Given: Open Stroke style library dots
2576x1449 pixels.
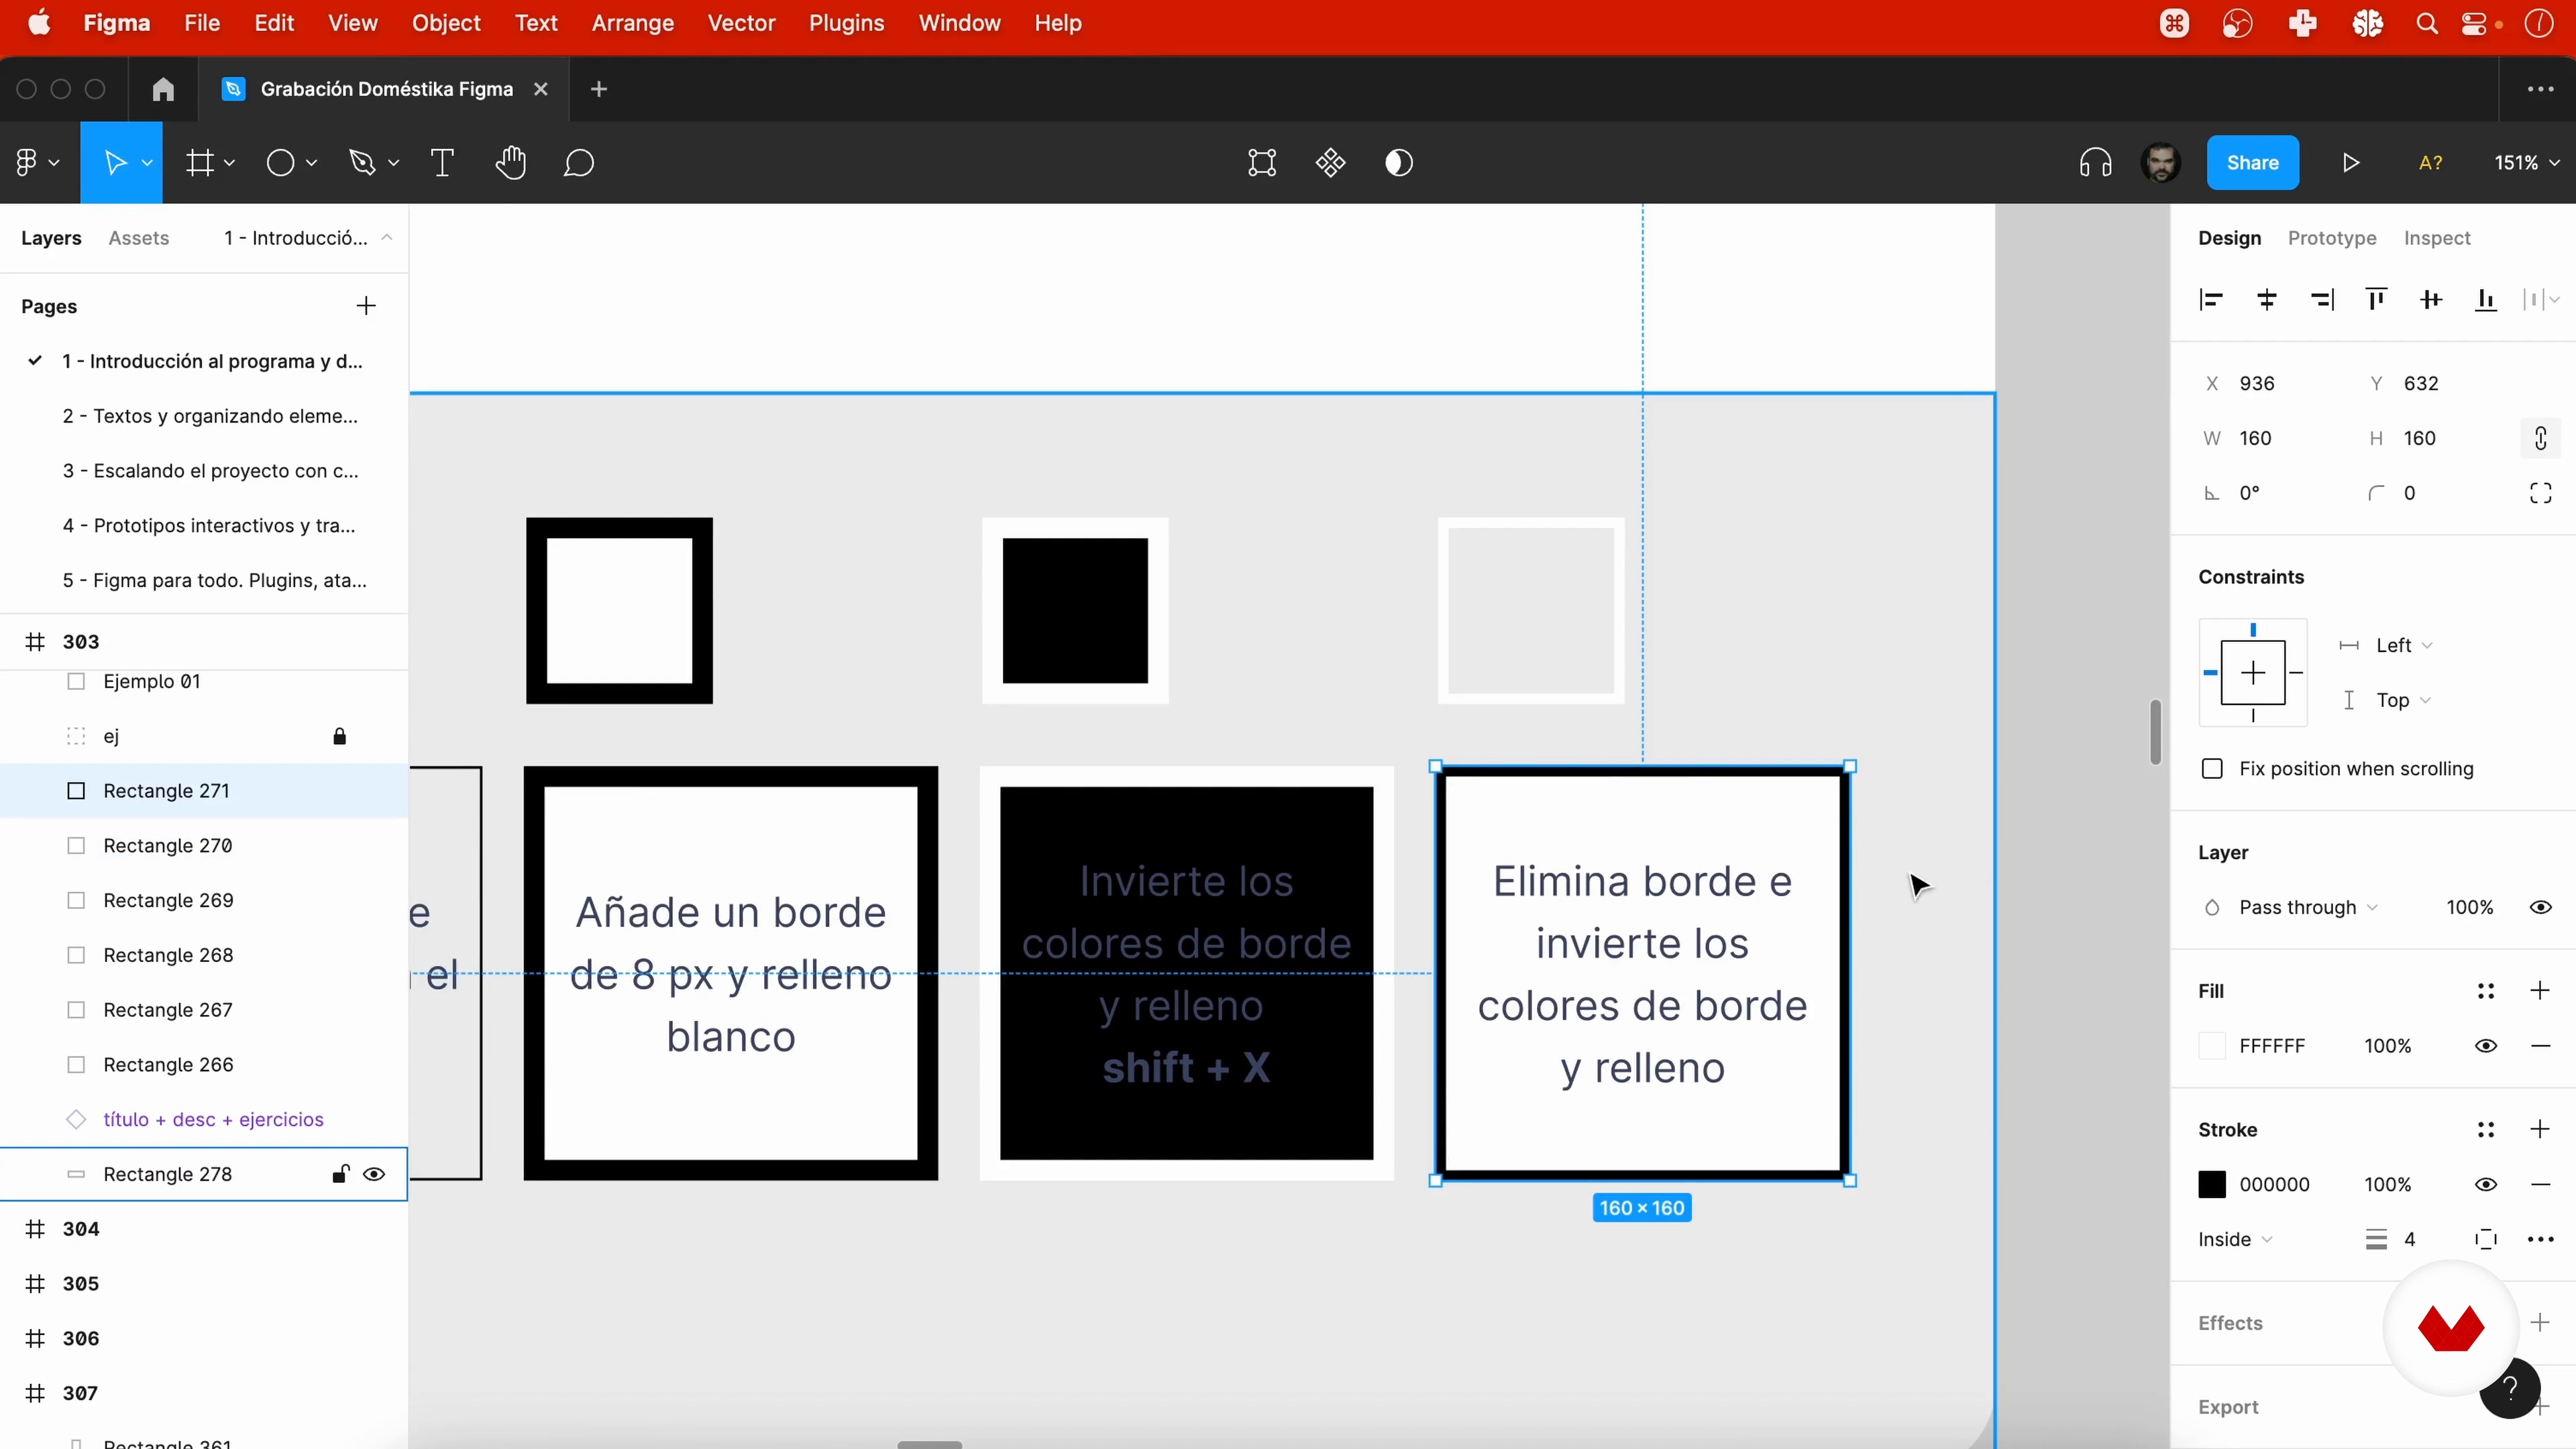Looking at the screenshot, I should (x=2486, y=1130).
